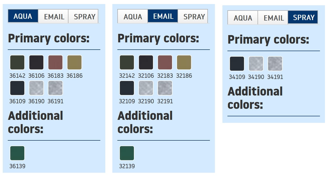The width and height of the screenshot is (333, 185).
Task: Pick the dark olive swatch 36142
Action: pos(17,62)
